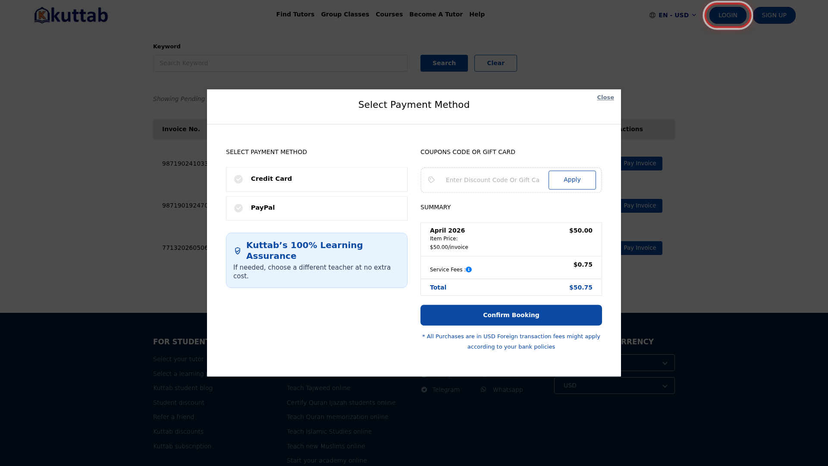Click the SIGN UP button
828x466 pixels.
pos(774,15)
